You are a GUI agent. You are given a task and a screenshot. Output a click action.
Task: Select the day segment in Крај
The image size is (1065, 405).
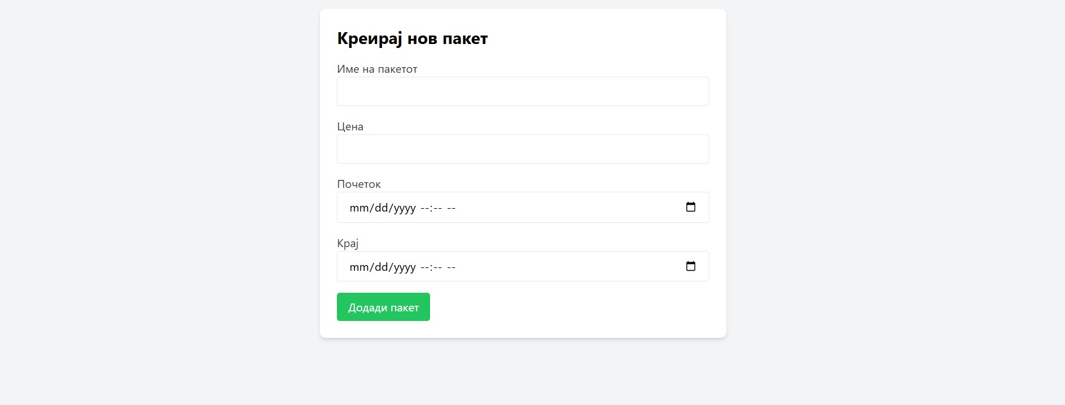pos(382,267)
